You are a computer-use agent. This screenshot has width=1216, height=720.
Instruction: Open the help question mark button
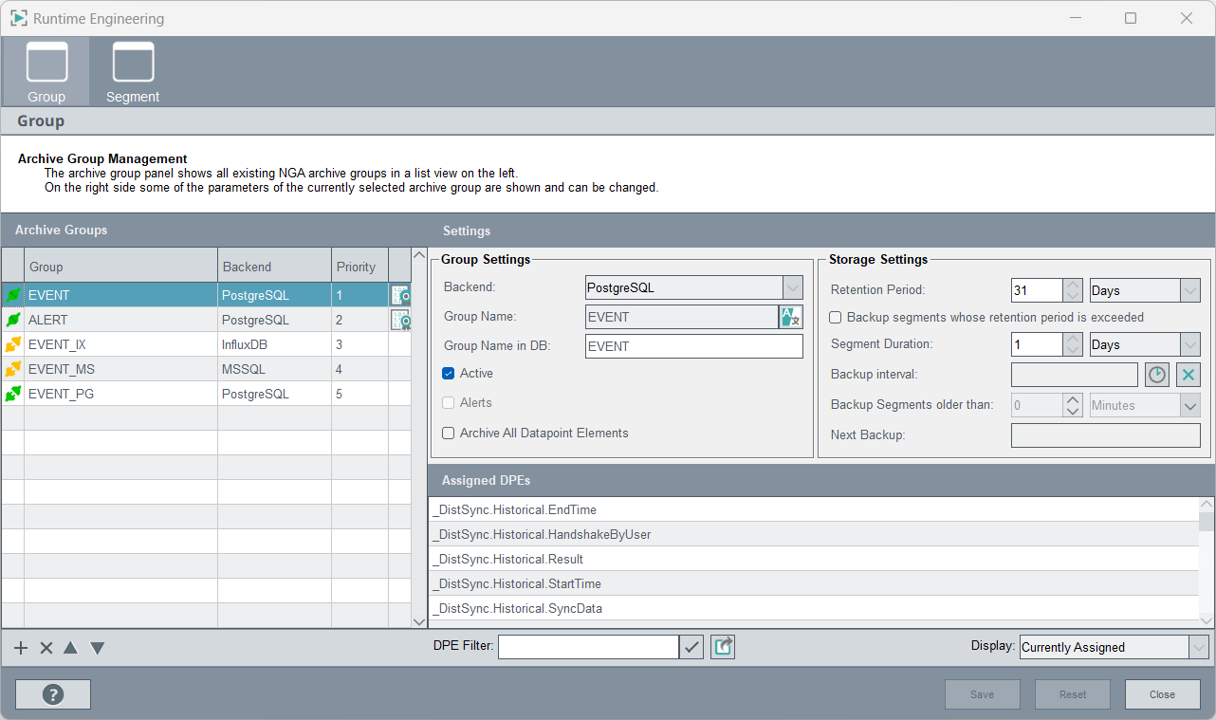pyautogui.click(x=53, y=694)
